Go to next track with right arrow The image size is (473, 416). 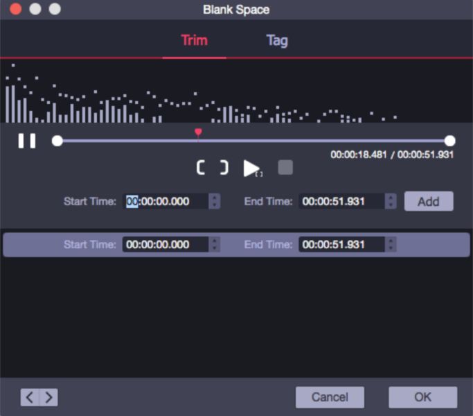pyautogui.click(x=48, y=397)
